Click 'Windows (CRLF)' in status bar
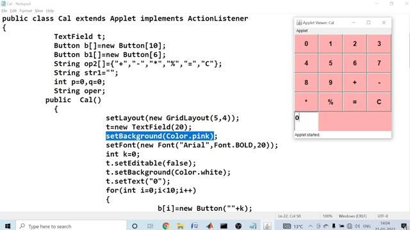Screen dimensions: 410x230 click(352, 216)
